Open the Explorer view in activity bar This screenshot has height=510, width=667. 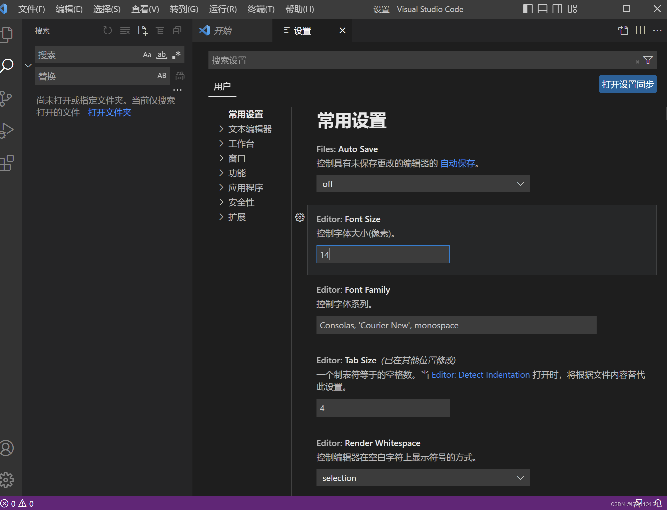(x=6, y=34)
